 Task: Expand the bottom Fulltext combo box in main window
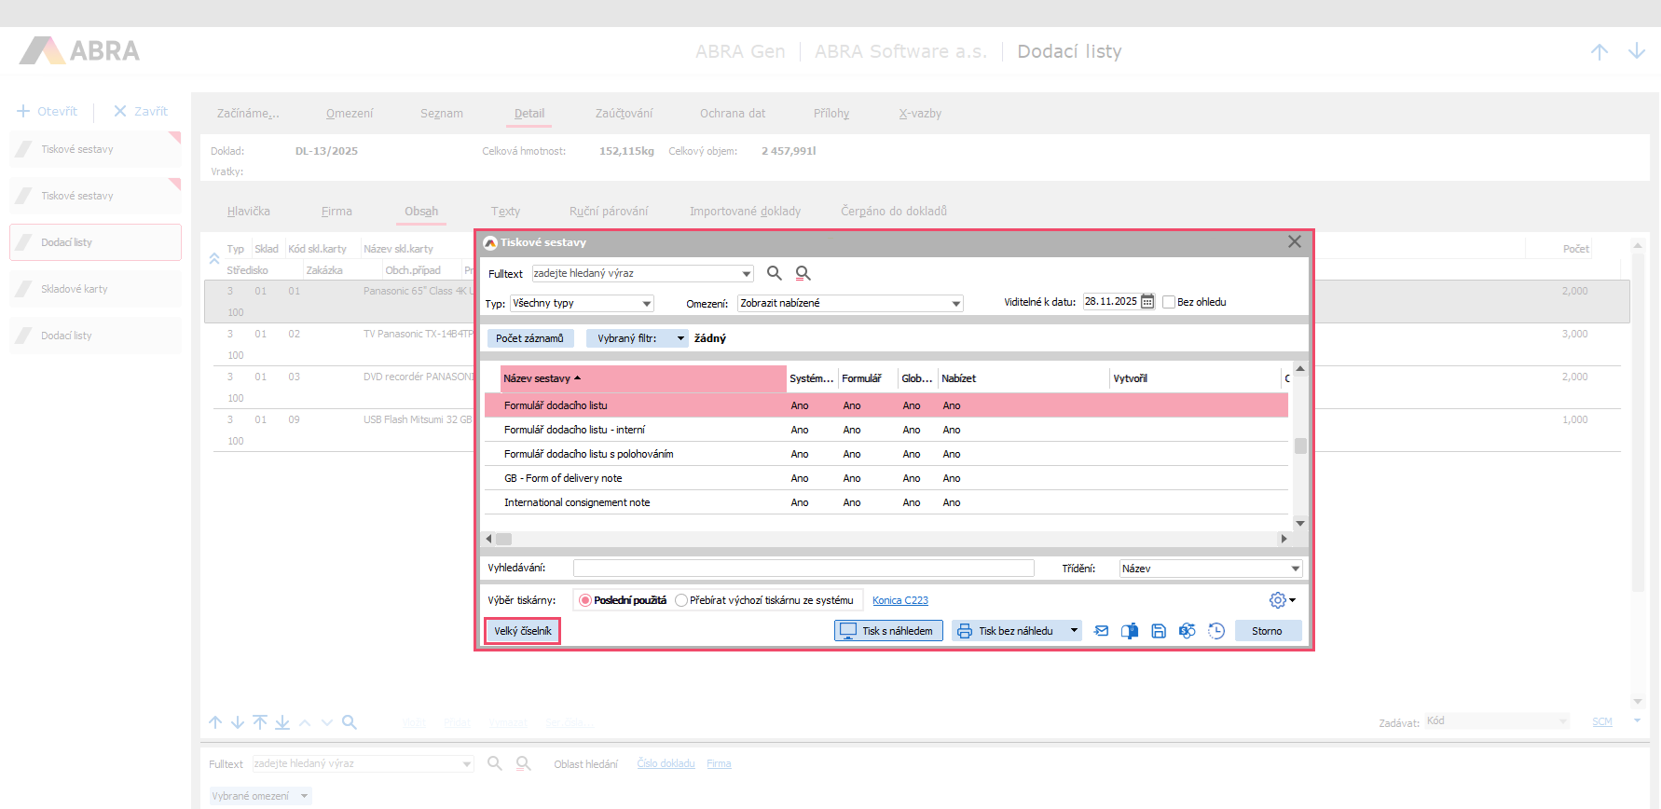click(x=467, y=764)
